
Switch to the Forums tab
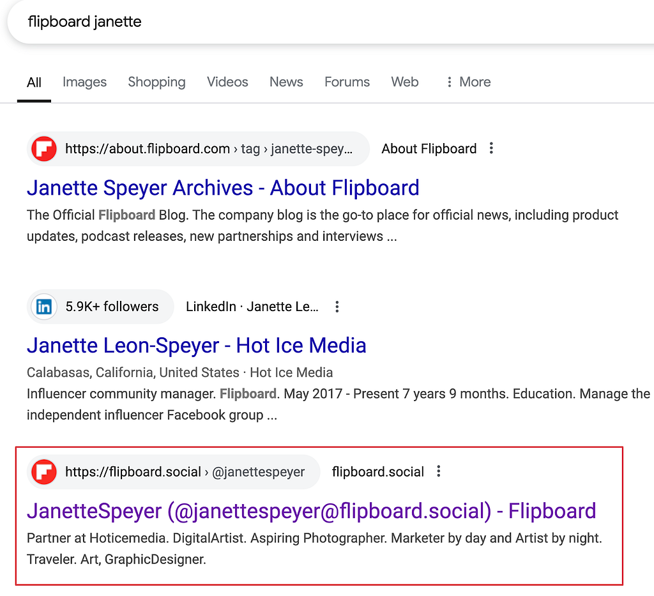click(347, 82)
